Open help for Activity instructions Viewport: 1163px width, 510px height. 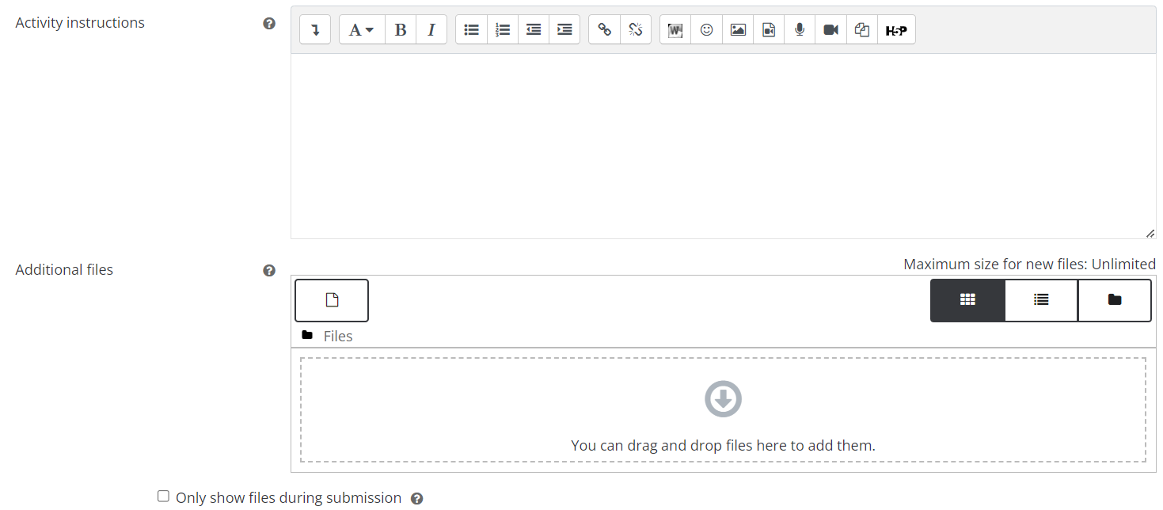[269, 24]
